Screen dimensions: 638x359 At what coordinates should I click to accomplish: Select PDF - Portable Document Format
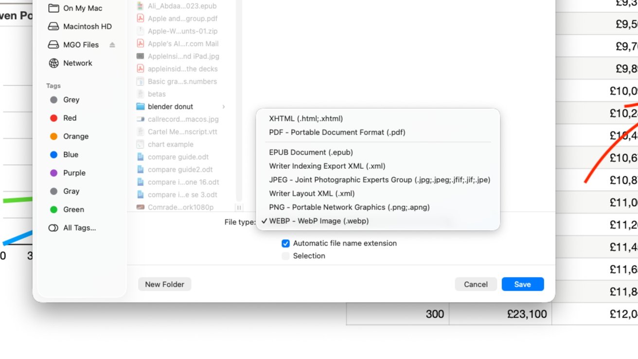click(337, 132)
